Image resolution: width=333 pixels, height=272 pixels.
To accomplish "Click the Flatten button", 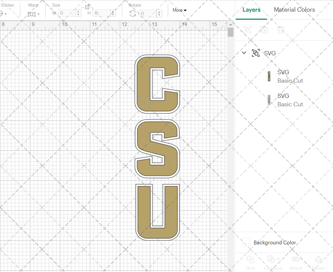I will click(x=318, y=263).
